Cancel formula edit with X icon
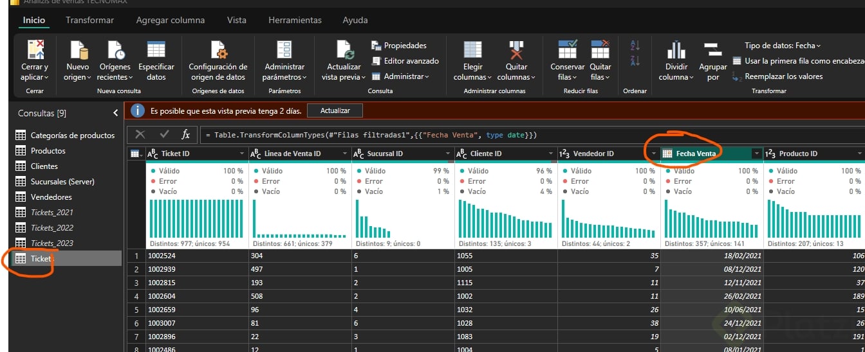This screenshot has height=352, width=865. coord(140,134)
